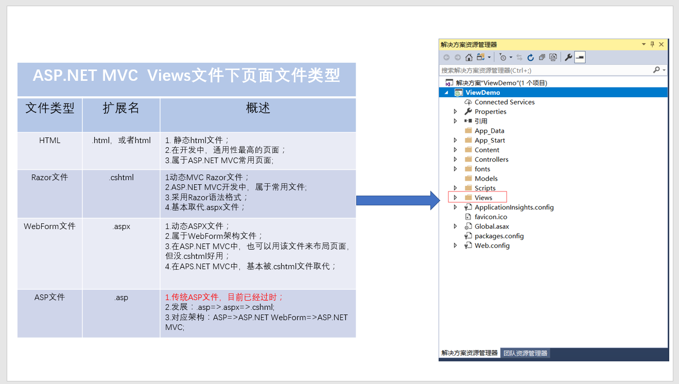The height and width of the screenshot is (384, 679).
Task: Expand the Scripts folder
Action: tap(455, 188)
